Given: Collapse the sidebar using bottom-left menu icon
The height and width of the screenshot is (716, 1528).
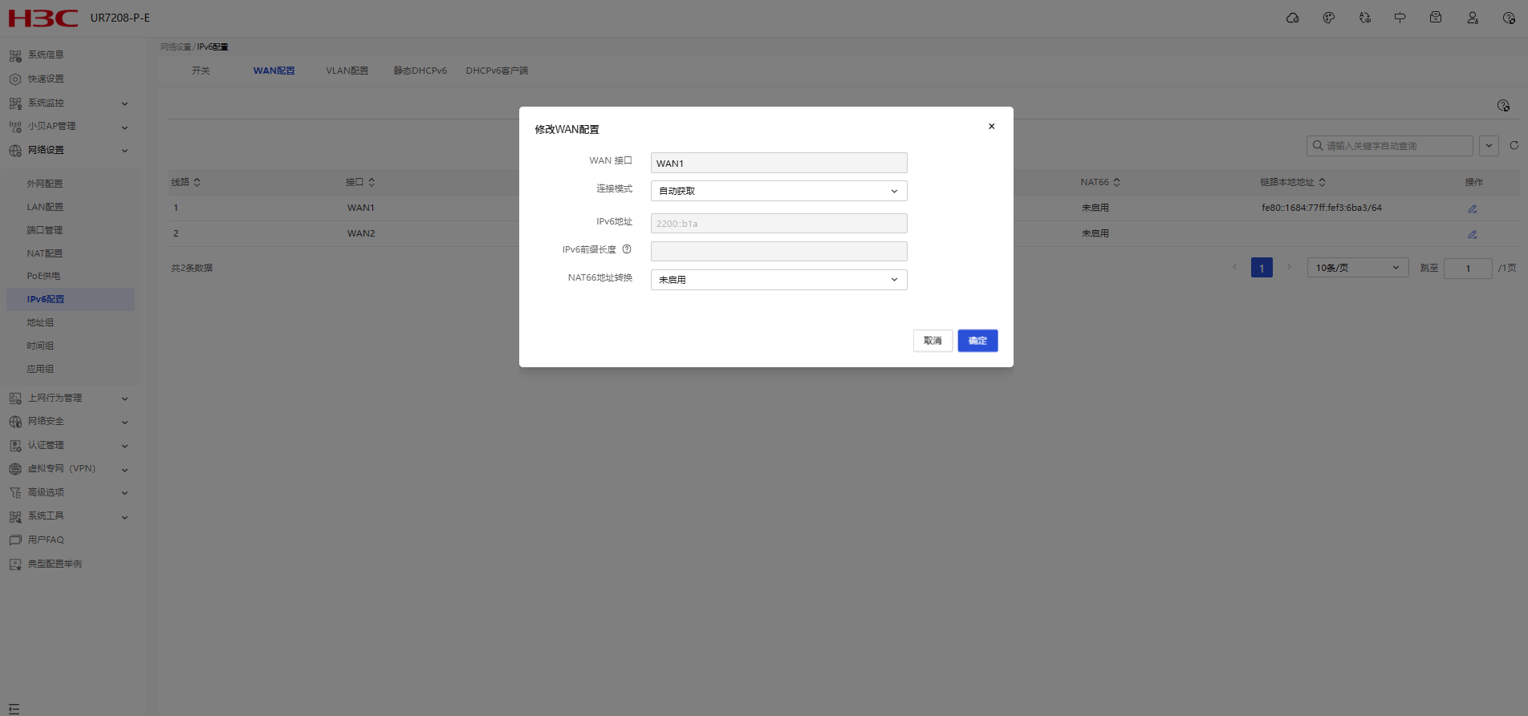Looking at the screenshot, I should 14,708.
